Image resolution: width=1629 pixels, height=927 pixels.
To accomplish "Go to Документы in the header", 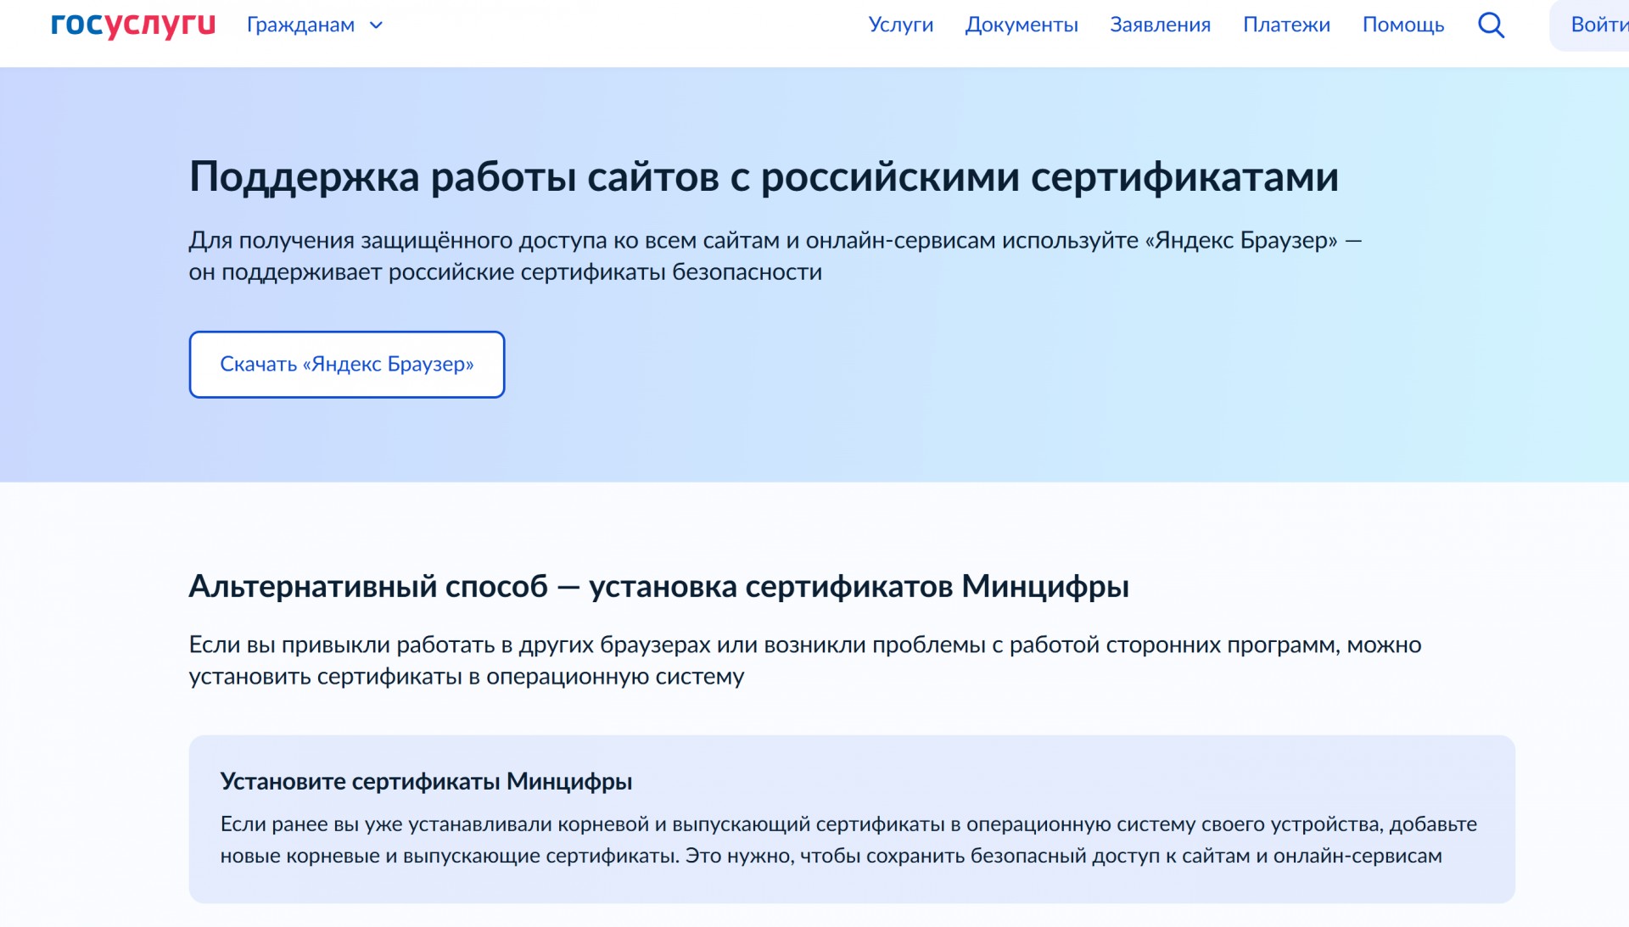I will pos(1022,25).
